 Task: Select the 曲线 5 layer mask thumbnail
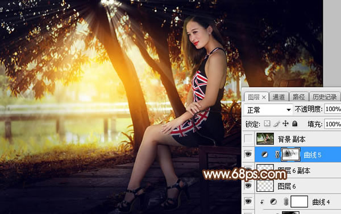click(x=291, y=154)
